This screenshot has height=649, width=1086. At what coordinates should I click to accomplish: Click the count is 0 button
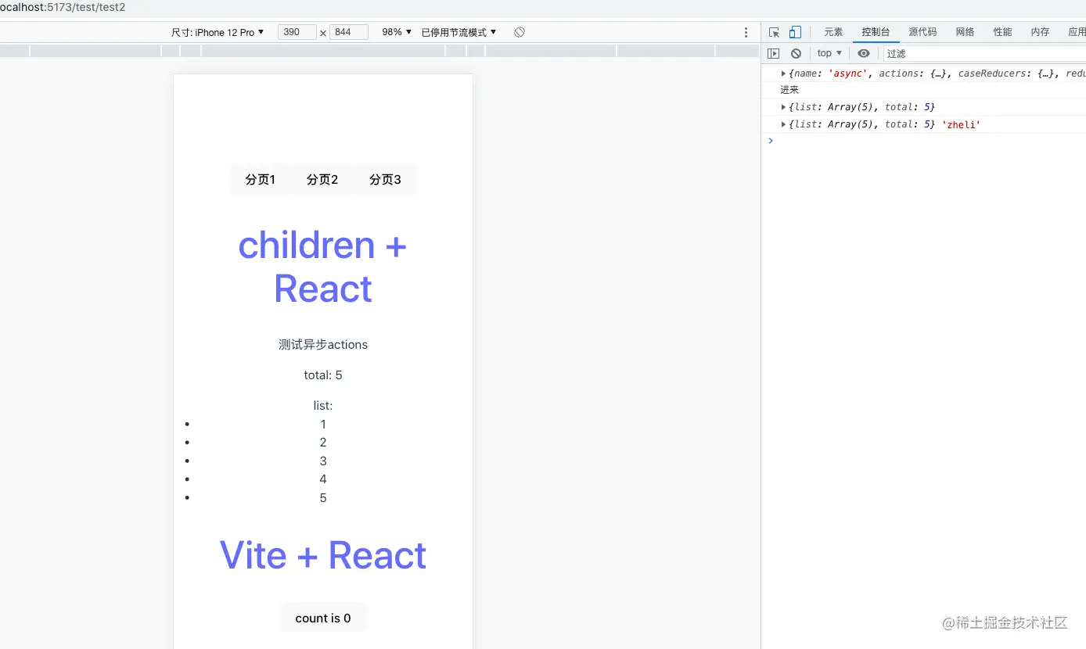(323, 618)
